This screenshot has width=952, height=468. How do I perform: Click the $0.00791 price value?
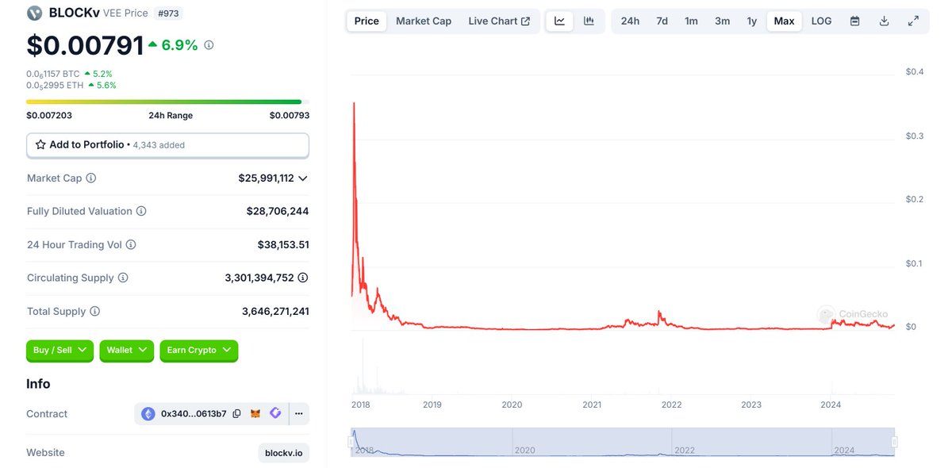[x=85, y=45]
